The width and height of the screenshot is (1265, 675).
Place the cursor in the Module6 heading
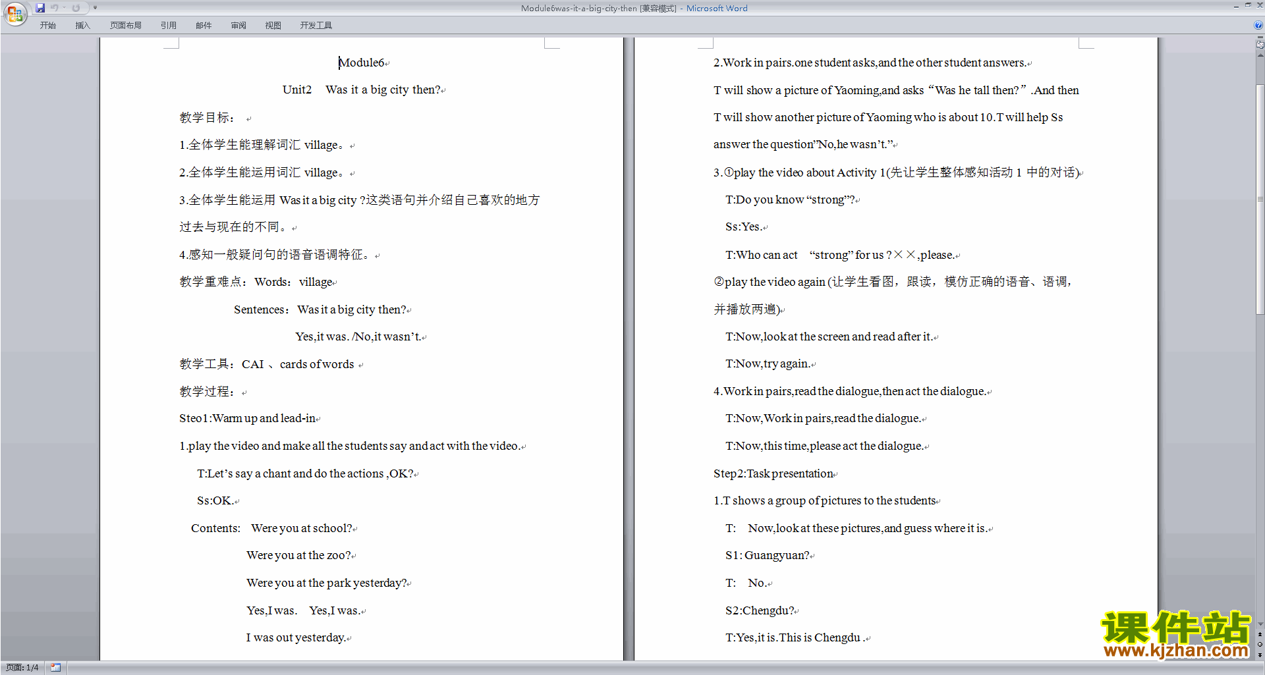coord(361,63)
